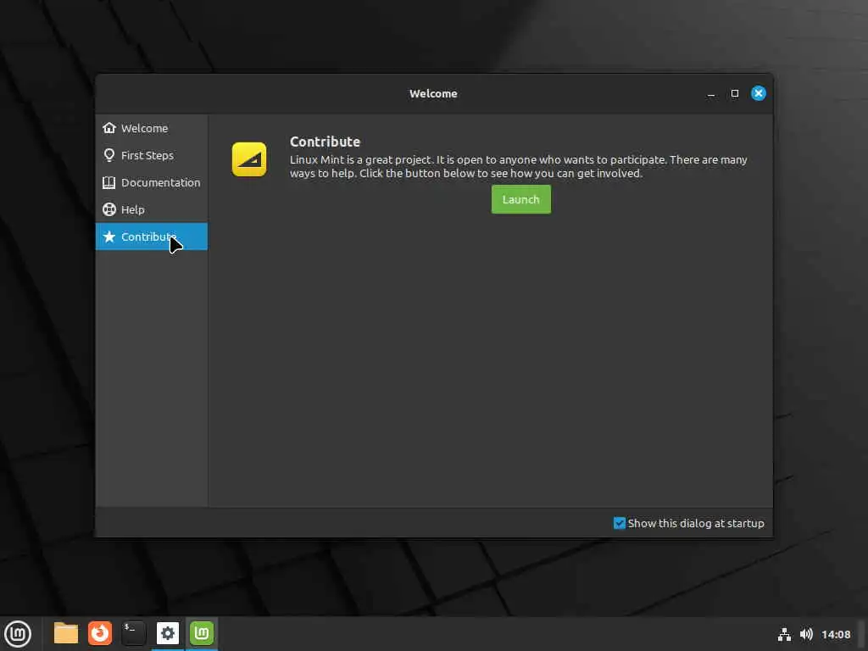Click the Welcome app panel icon

[x=202, y=633]
